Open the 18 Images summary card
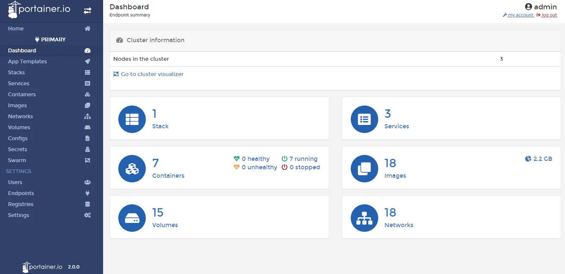This screenshot has width=565, height=274. (451, 168)
